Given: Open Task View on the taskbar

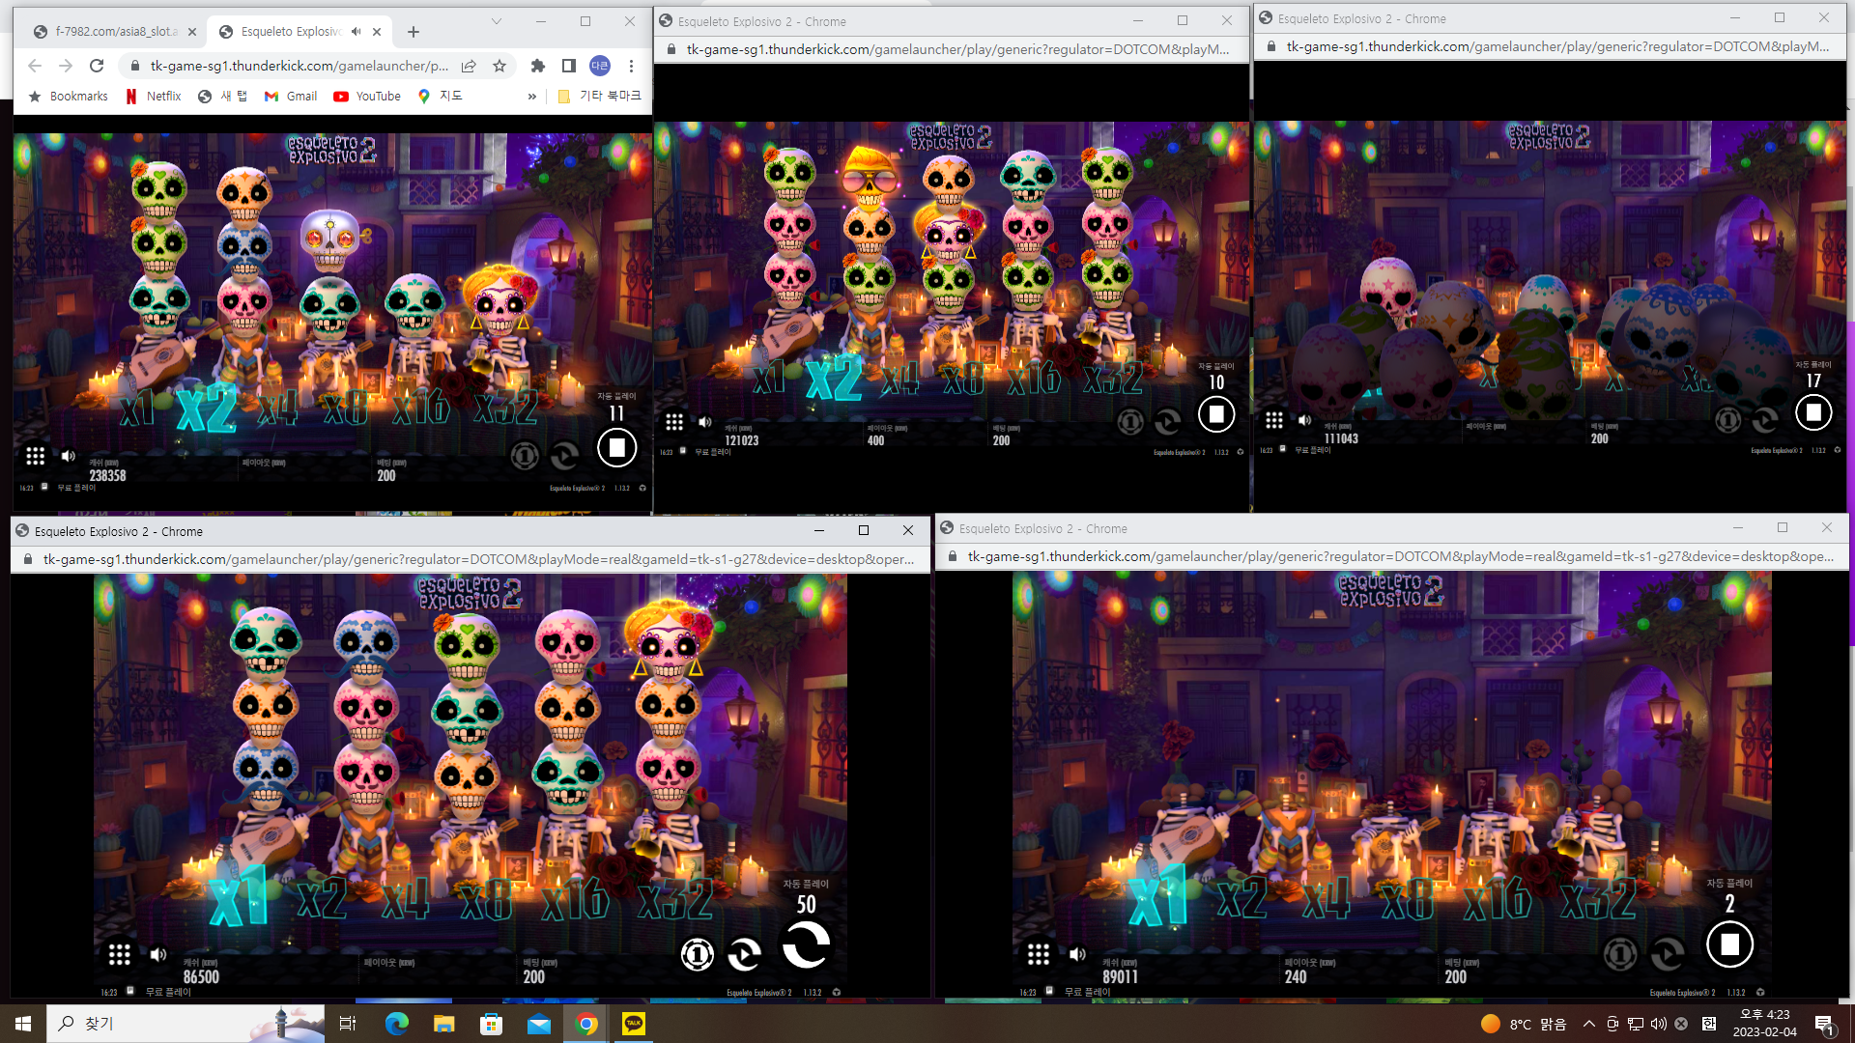Looking at the screenshot, I should tap(348, 1024).
